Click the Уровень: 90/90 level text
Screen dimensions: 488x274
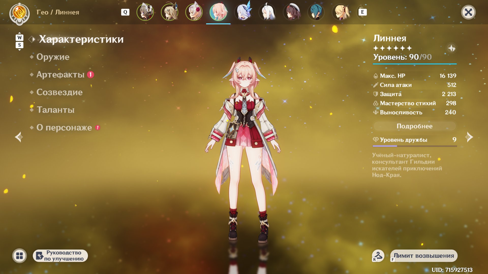coord(402,57)
